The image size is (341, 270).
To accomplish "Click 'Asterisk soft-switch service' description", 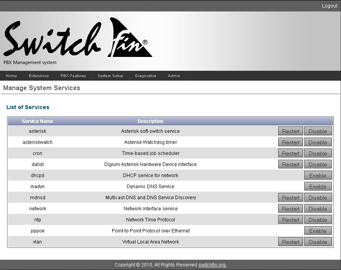I will coord(150,131).
